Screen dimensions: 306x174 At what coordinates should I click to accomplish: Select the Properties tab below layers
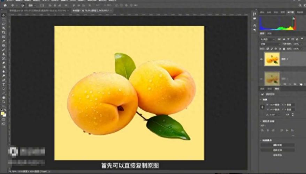click(277, 89)
